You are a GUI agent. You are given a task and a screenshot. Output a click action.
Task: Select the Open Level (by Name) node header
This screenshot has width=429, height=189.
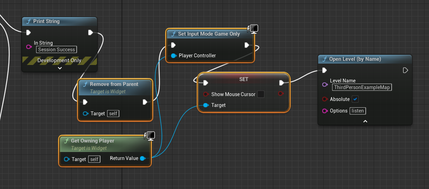coord(365,59)
